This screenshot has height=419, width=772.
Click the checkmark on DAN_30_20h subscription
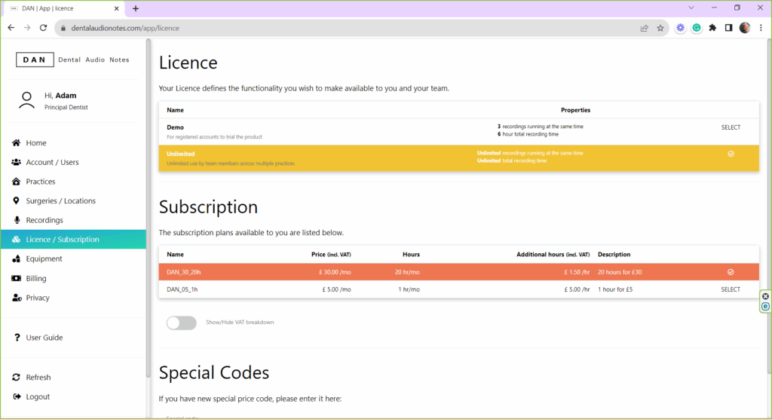[731, 272]
